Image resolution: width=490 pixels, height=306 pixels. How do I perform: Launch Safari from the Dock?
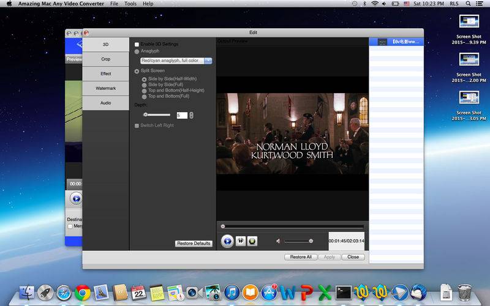pyautogui.click(x=64, y=293)
